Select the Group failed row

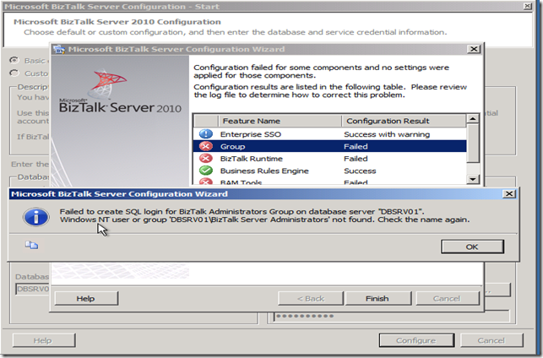pyautogui.click(x=329, y=146)
